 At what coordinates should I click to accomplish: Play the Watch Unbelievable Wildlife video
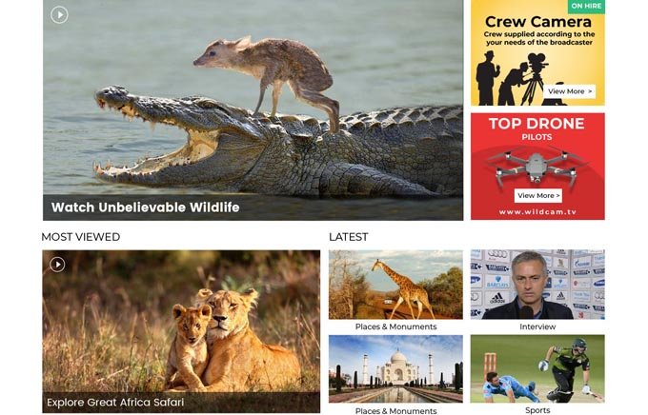[x=59, y=15]
